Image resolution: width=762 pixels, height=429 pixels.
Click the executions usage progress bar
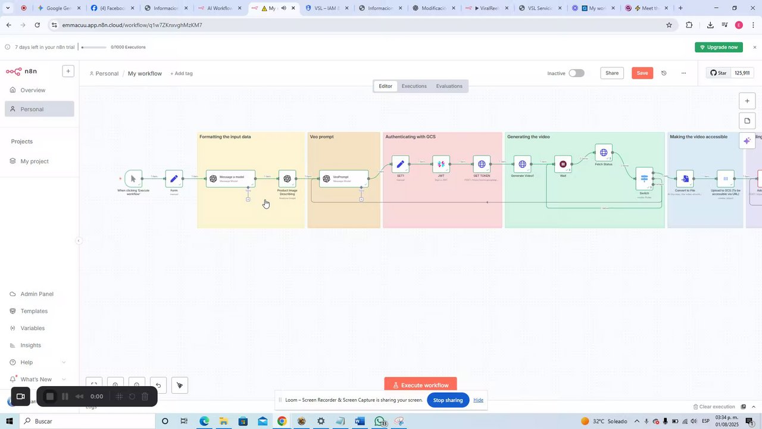point(94,47)
